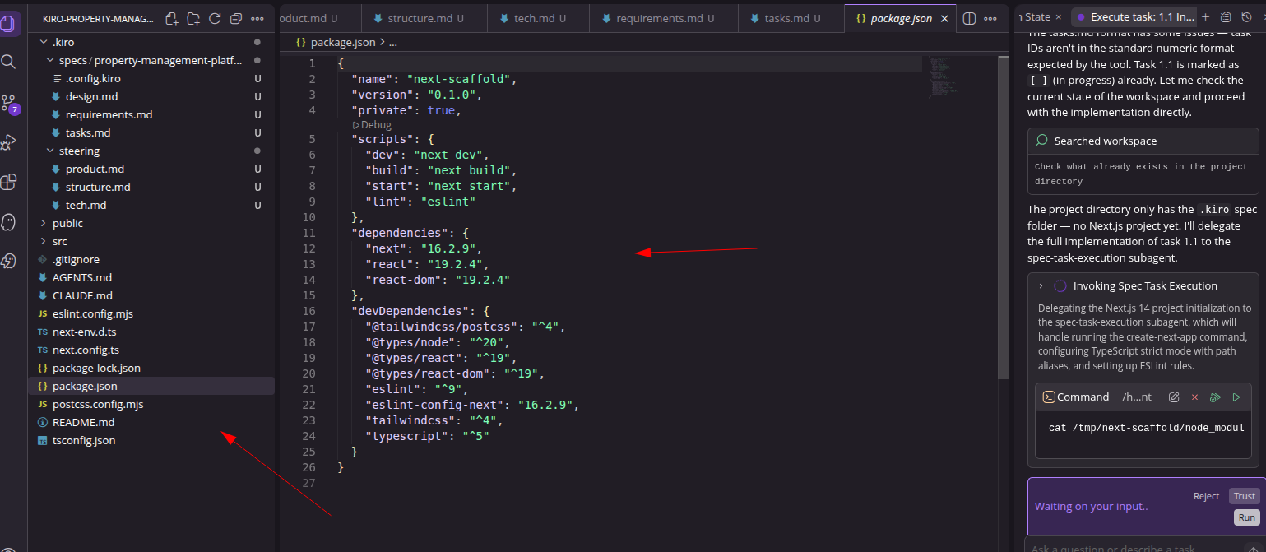Image resolution: width=1266 pixels, height=552 pixels.
Task: Click the Searched workspace magnifier icon
Action: pos(1041,141)
